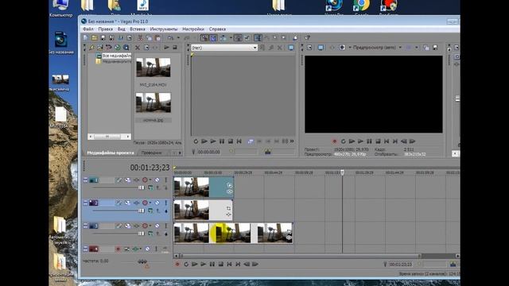Select the MVI_0164.MOV media thumbnail
509x286 pixels.
click(x=153, y=68)
